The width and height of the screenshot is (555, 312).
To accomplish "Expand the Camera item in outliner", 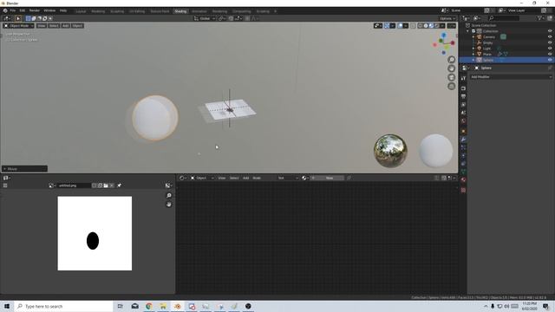I will click(473, 36).
